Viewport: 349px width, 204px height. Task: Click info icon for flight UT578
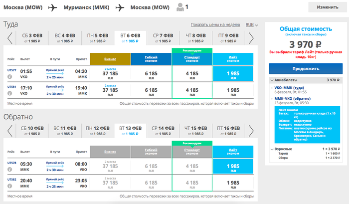[10, 170]
